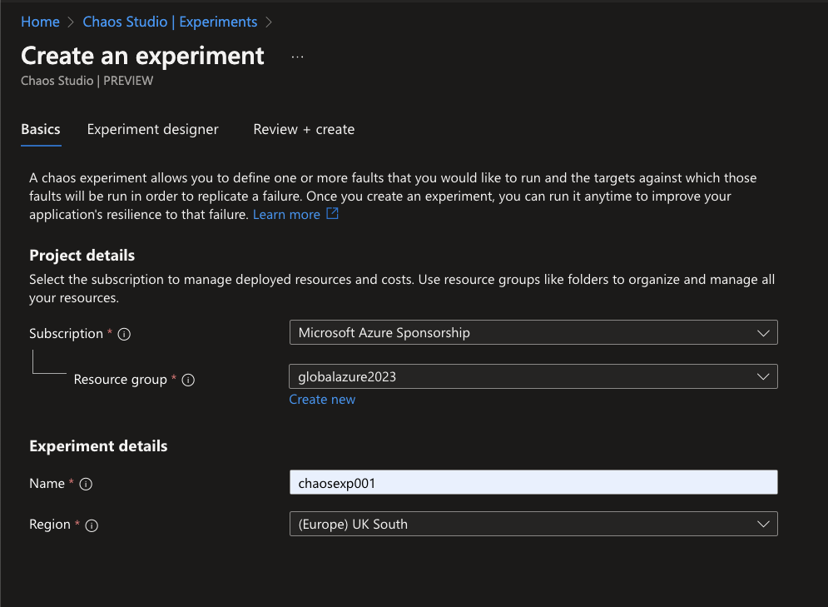Click the Chaos Studio | PREVIEW subtitle
The width and height of the screenshot is (828, 607).
click(87, 81)
